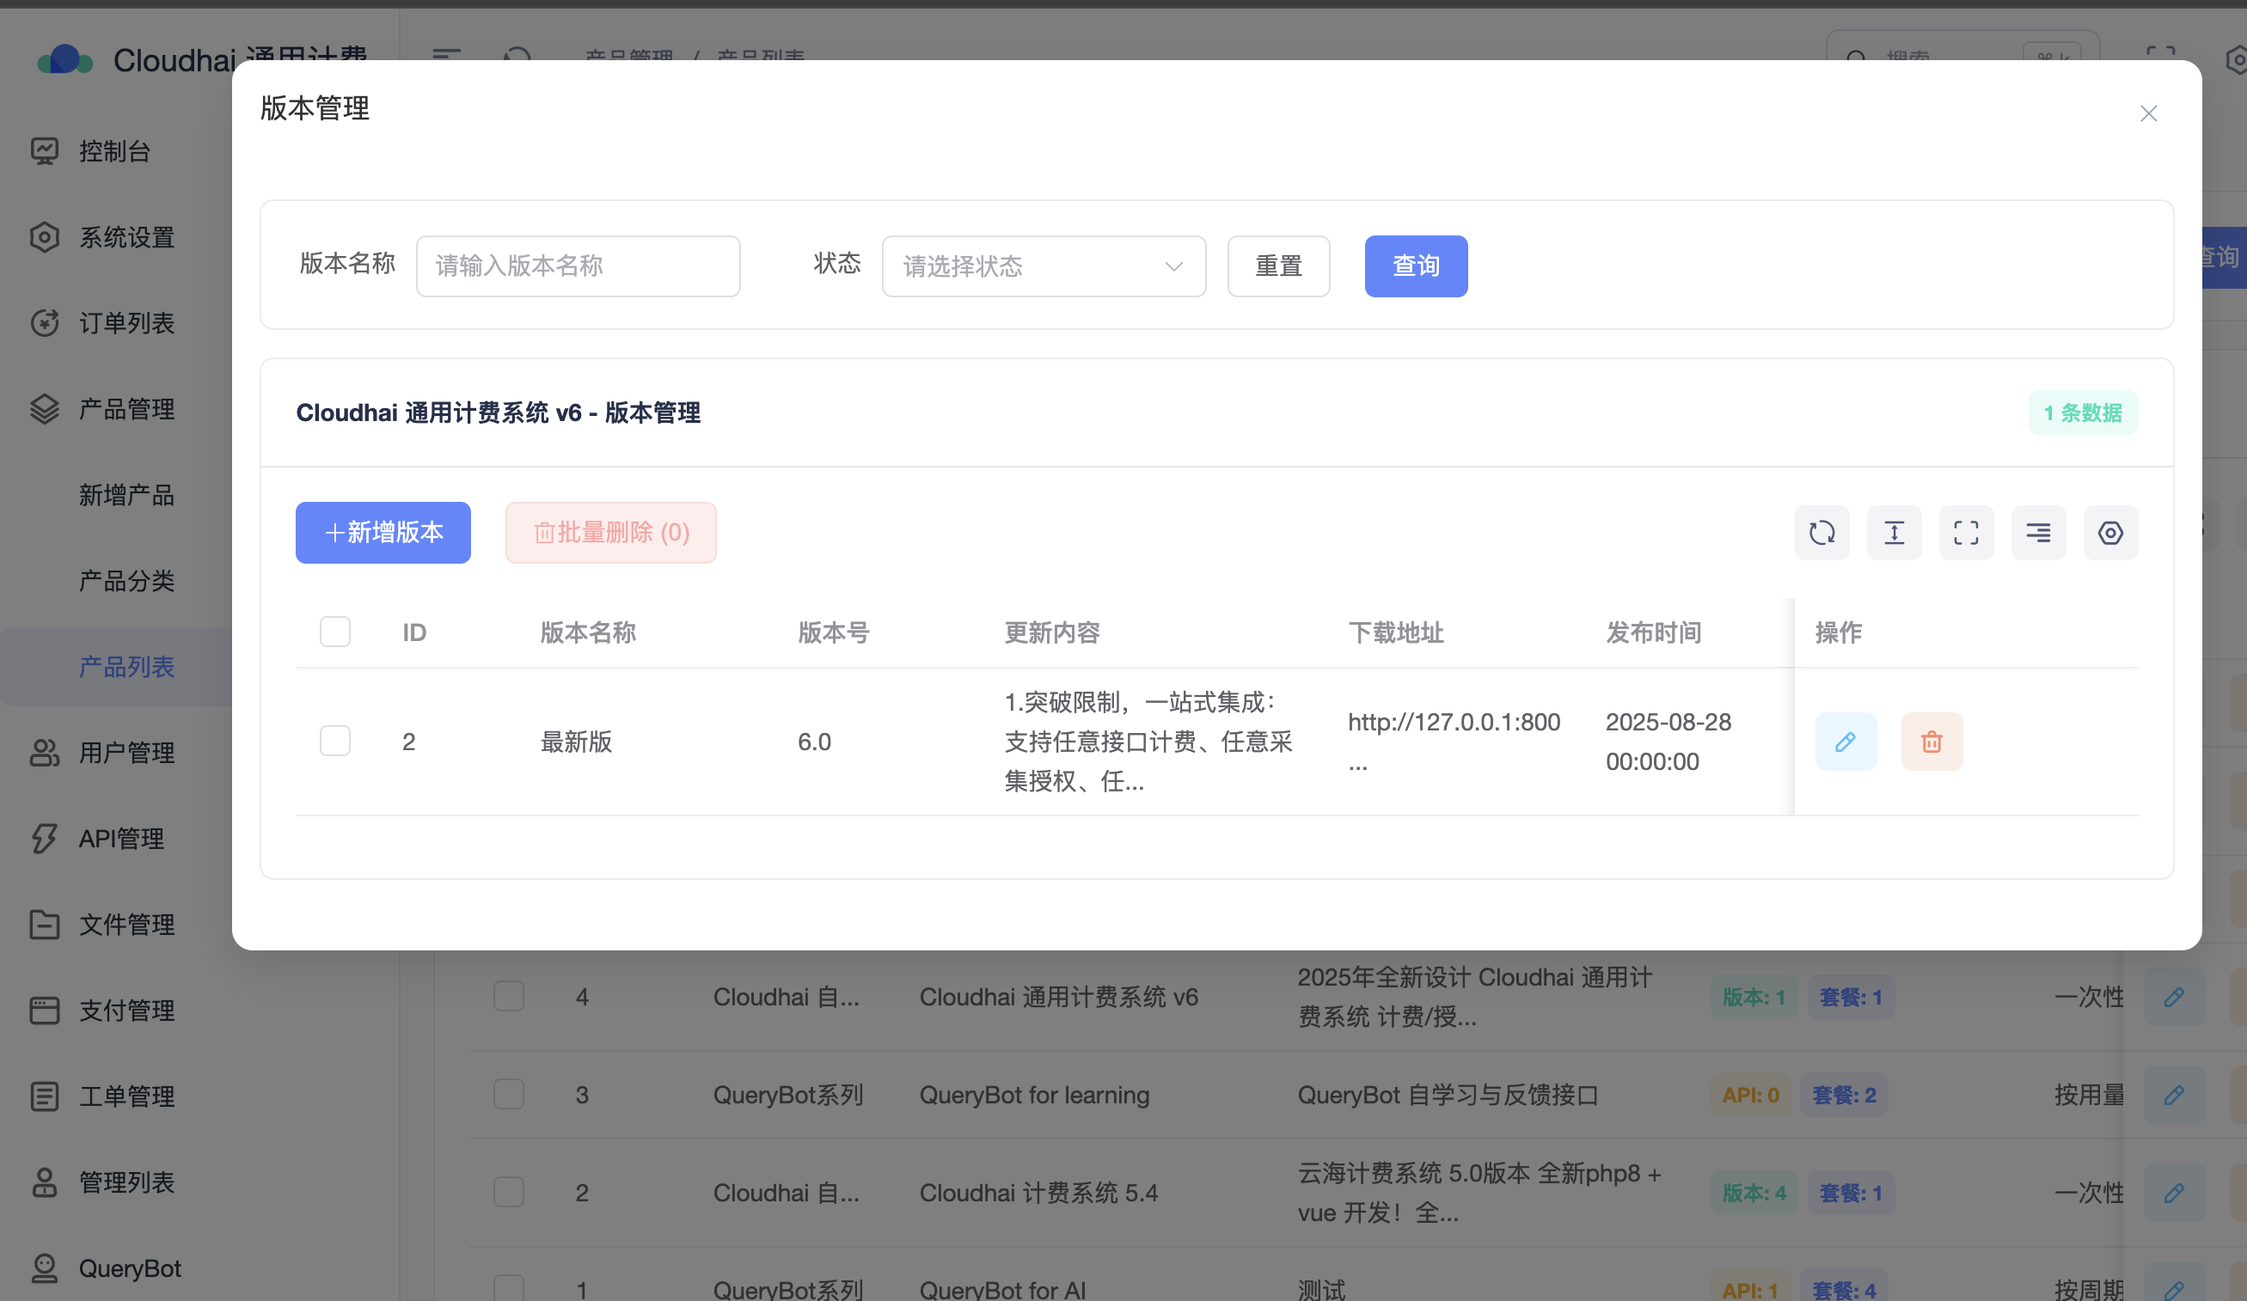Viewport: 2247px width, 1301px height.
Task: Click the 发布时间 column header
Action: pos(1652,632)
